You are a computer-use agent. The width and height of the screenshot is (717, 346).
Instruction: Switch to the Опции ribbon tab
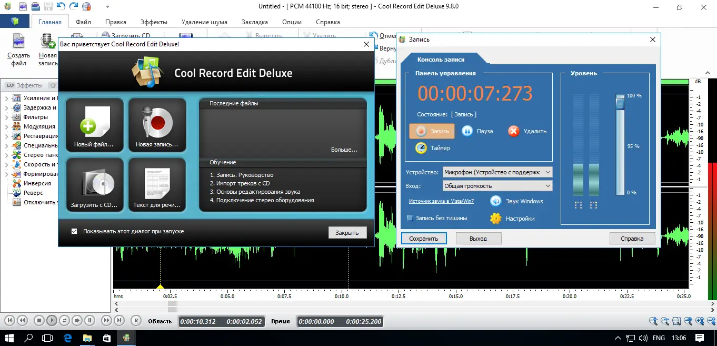[292, 22]
